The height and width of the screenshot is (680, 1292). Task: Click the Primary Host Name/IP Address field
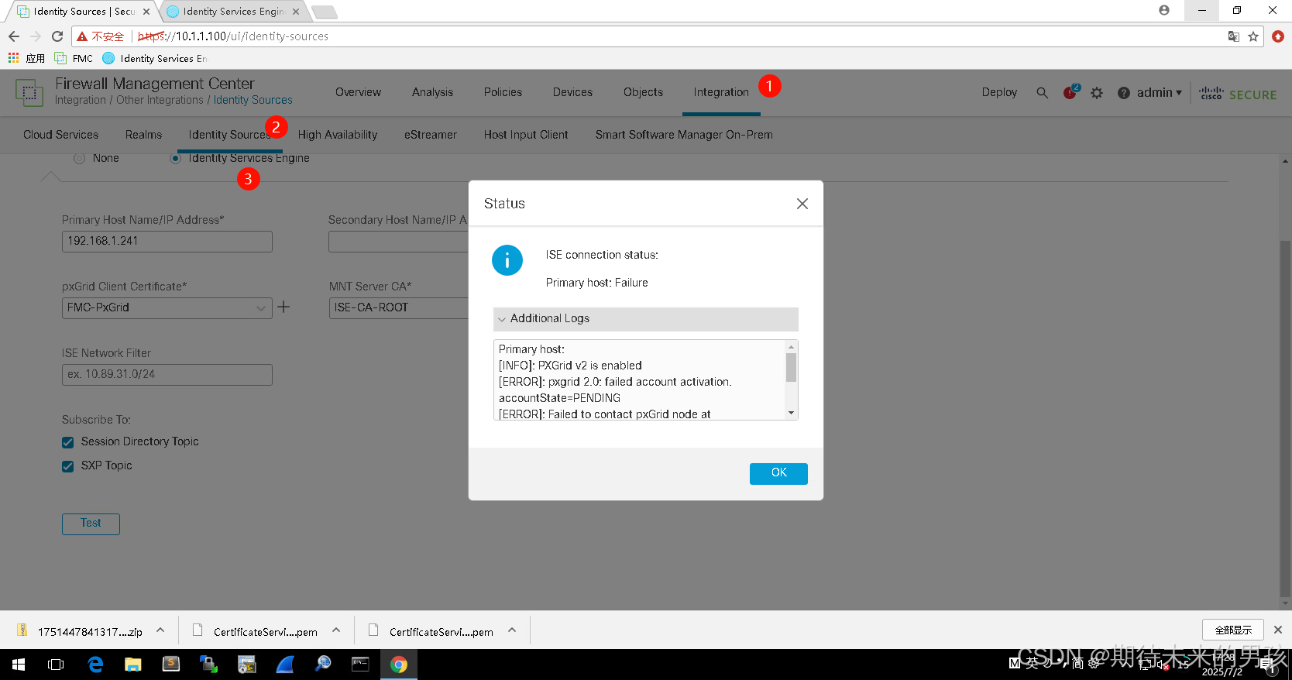[167, 242]
